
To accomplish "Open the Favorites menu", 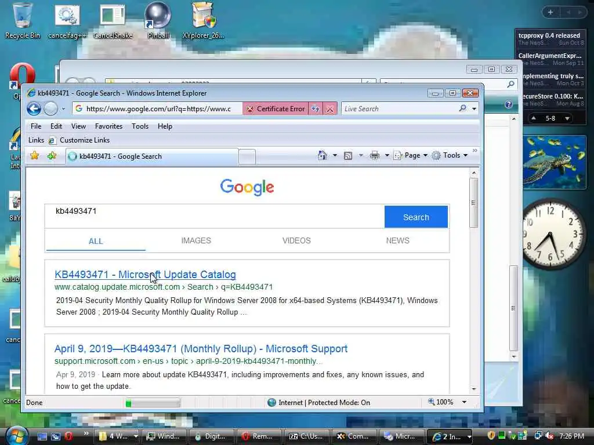I will pos(108,126).
